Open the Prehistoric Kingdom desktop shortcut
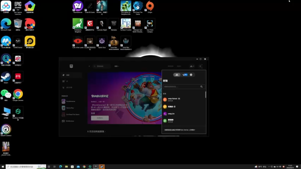This screenshot has width=301, height=169. (78, 25)
